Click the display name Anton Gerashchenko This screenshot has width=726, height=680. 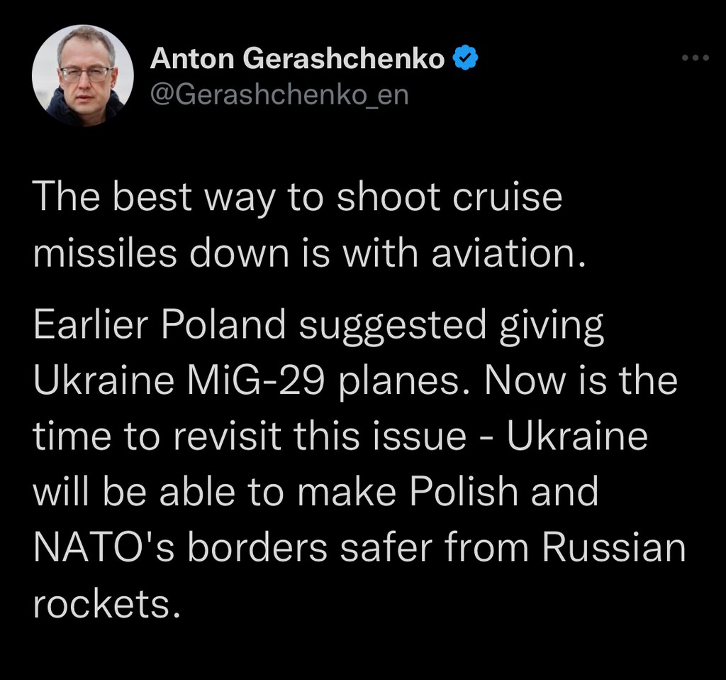pyautogui.click(x=297, y=58)
